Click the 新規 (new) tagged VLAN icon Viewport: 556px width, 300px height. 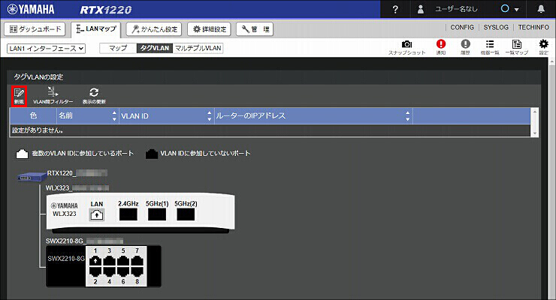[x=19, y=96]
